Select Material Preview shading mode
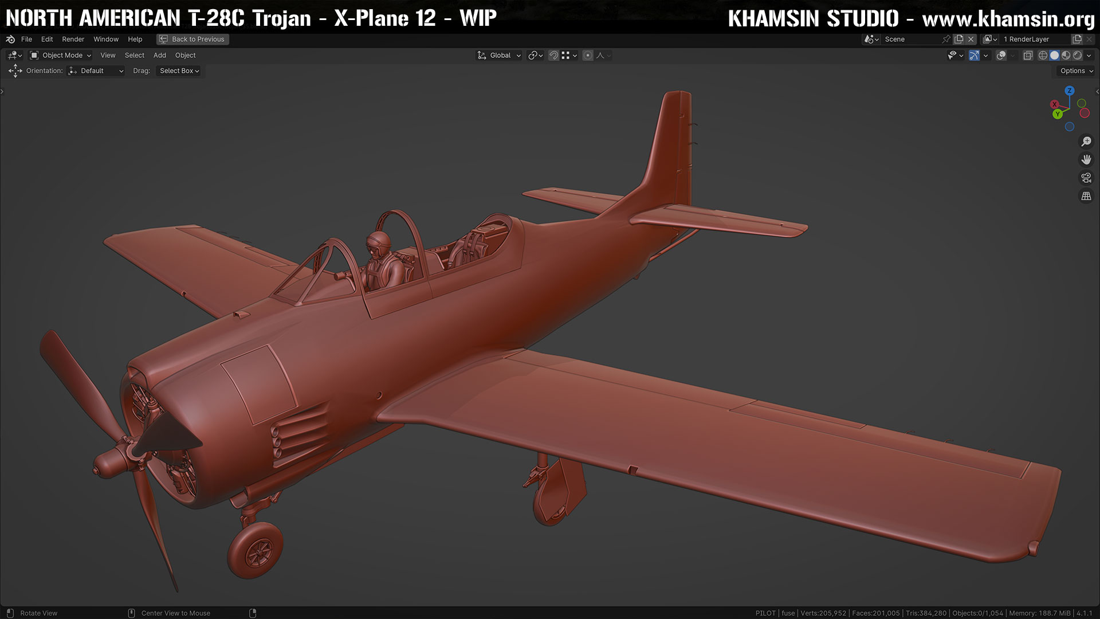 [x=1066, y=55]
